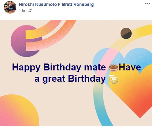Click the beer mugs emoji
The width and height of the screenshot is (152, 127).
[113, 79]
